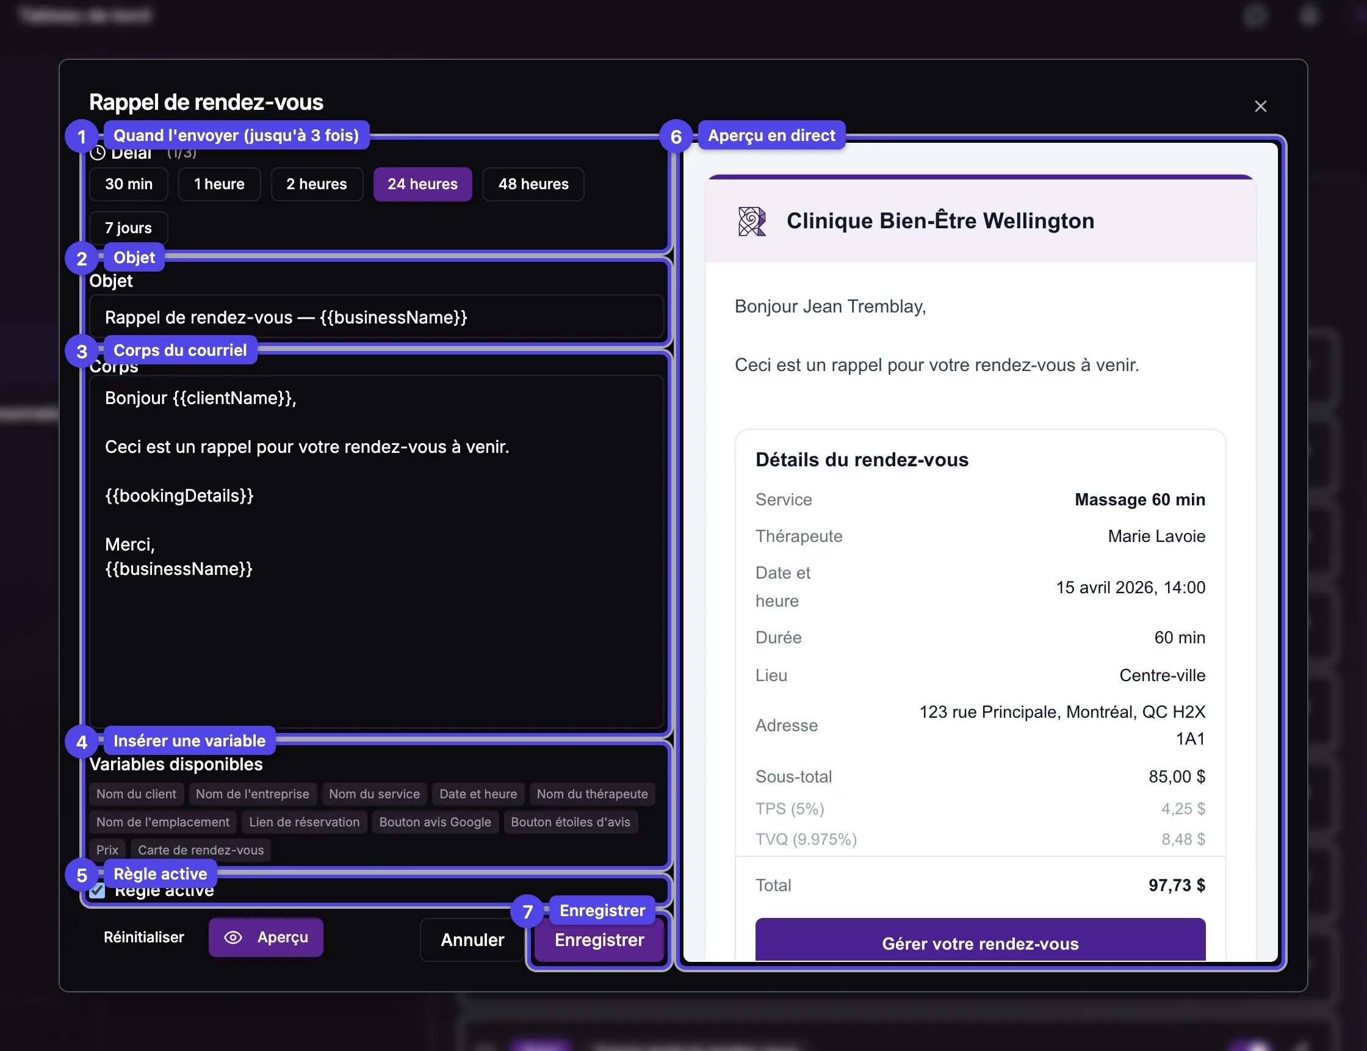
Task: Select the 2 heures delay option
Action: [316, 184]
